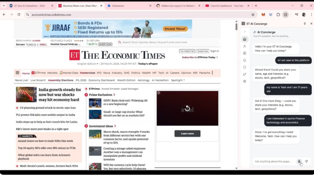Viewport: 314px width, 178px height.
Task: Open the AI Hackathon link
Action: point(160,80)
